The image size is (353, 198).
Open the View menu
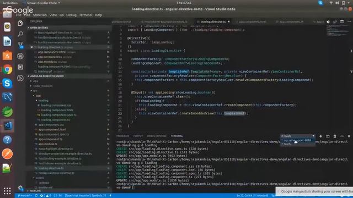[53, 15]
